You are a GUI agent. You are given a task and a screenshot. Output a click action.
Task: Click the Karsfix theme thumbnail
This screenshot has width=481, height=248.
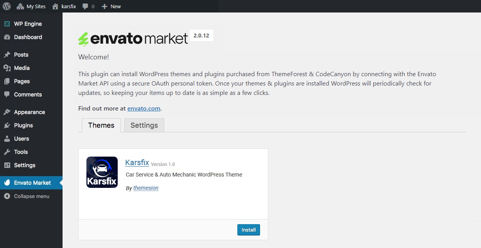[x=102, y=172]
